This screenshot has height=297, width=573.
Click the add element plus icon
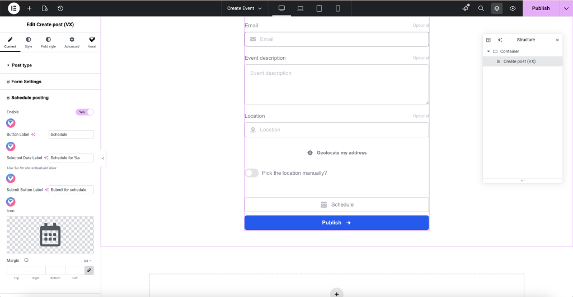(x=29, y=8)
